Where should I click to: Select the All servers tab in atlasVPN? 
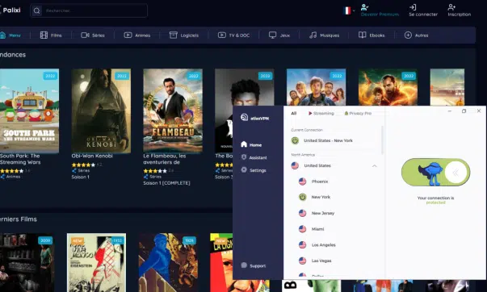tap(293, 113)
